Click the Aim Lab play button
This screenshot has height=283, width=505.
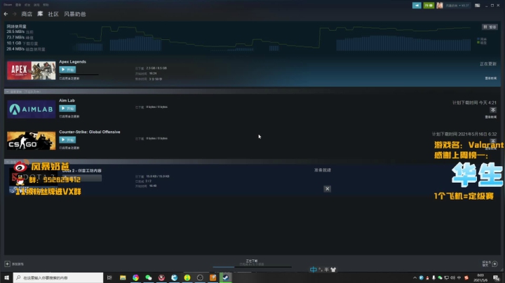[x=67, y=109]
